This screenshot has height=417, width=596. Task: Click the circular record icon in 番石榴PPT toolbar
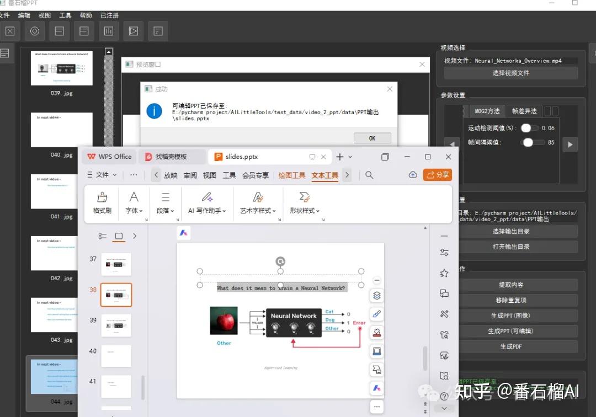(35, 31)
